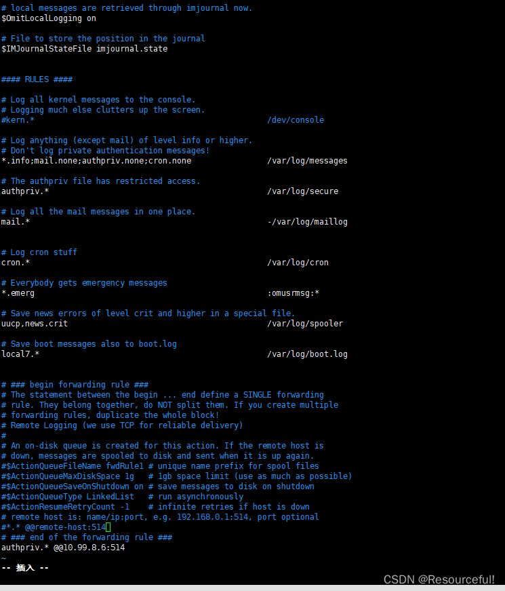Click the /var/log/boot.log path

[x=307, y=354]
